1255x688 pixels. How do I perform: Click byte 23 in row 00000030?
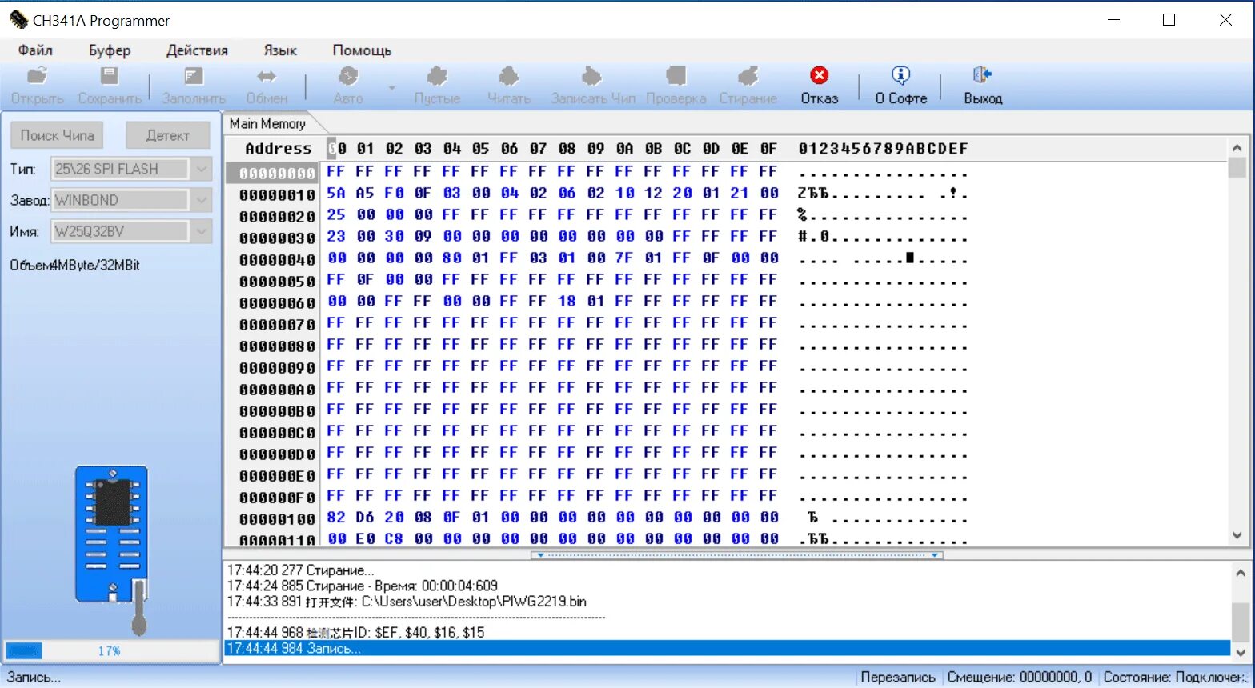click(336, 236)
